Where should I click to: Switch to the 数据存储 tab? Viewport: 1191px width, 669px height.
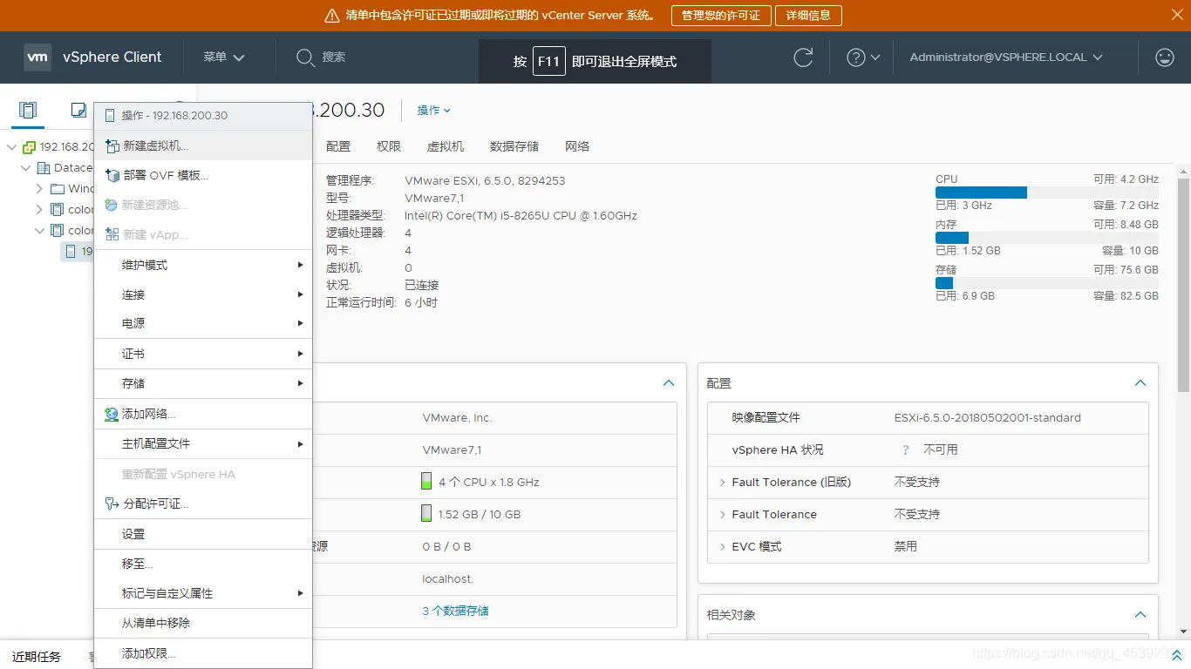[514, 146]
